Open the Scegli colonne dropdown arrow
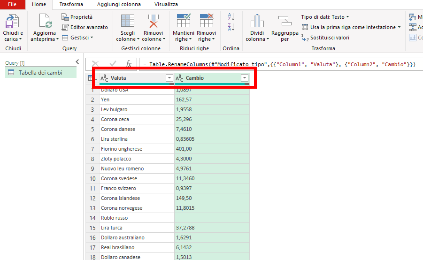The height and width of the screenshot is (260, 423). coord(138,39)
